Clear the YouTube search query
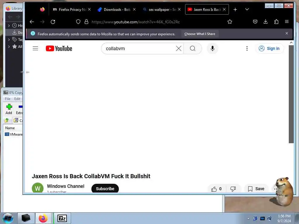The width and height of the screenshot is (299, 224). [x=179, y=49]
